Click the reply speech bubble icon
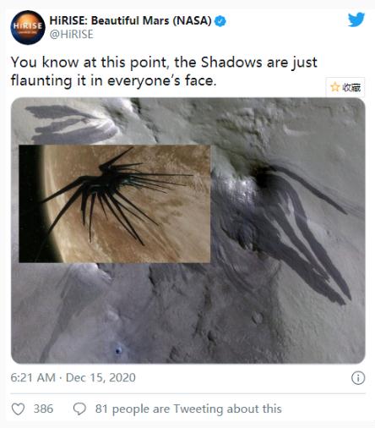 pyautogui.click(x=79, y=409)
